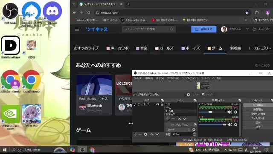Mute the mic audio speaker icon

[x=230, y=124]
